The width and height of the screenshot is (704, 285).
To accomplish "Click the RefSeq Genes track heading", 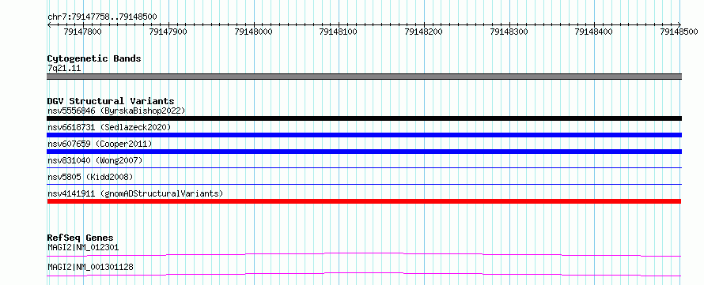I will (81, 238).
